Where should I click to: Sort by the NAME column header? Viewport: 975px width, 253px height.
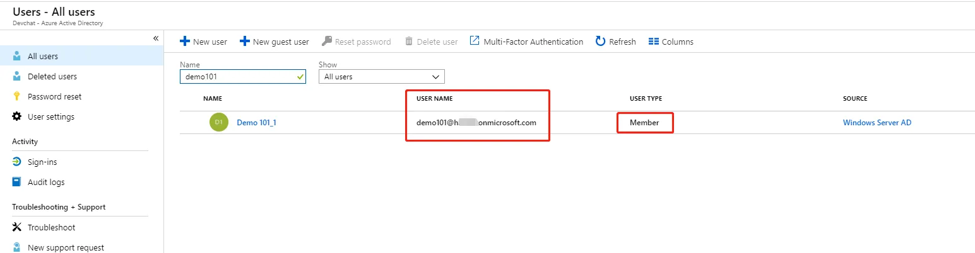point(213,99)
